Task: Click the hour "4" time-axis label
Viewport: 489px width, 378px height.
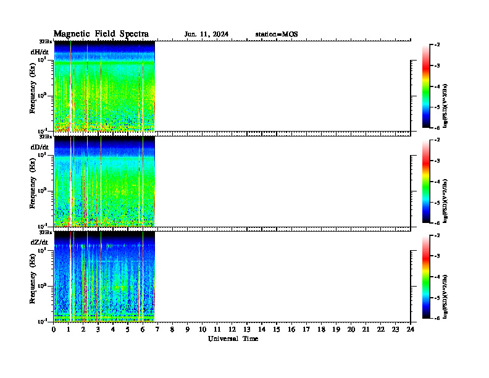Action: pyautogui.click(x=113, y=330)
